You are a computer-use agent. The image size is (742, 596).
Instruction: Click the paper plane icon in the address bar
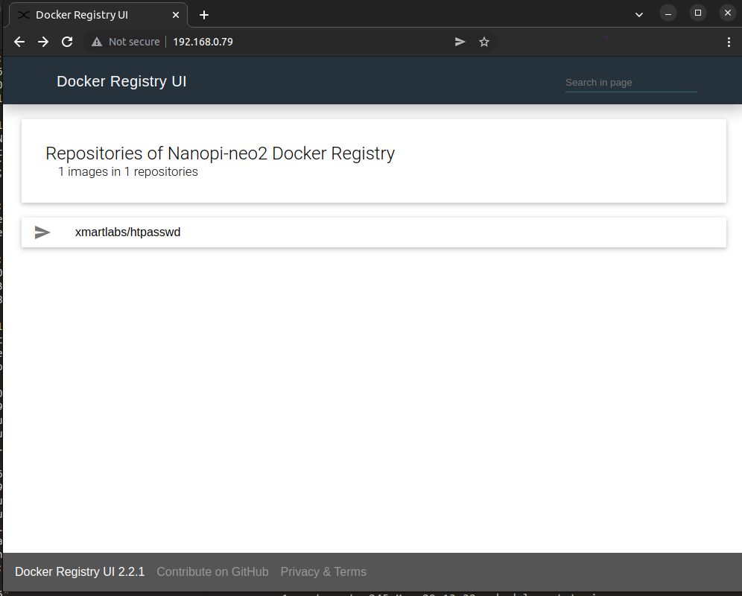[460, 42]
